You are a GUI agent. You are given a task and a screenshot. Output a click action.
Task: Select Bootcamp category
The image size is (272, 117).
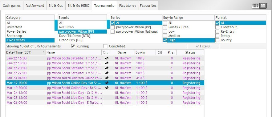point(30,36)
